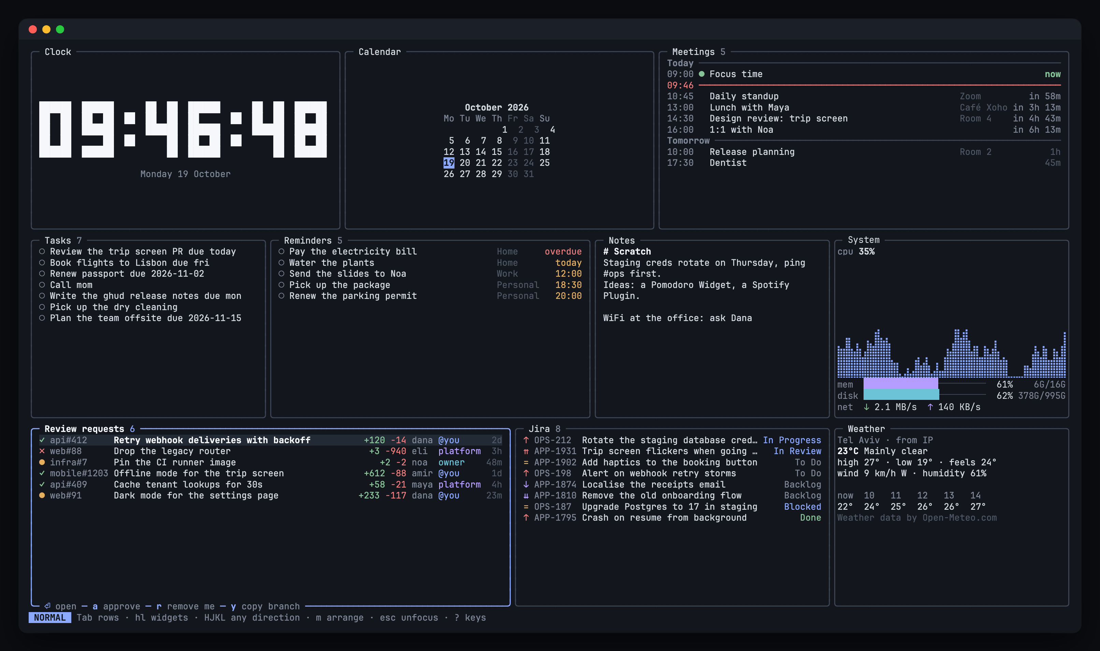Click the orange pending dot beside web#91
The image size is (1100, 651).
point(42,495)
